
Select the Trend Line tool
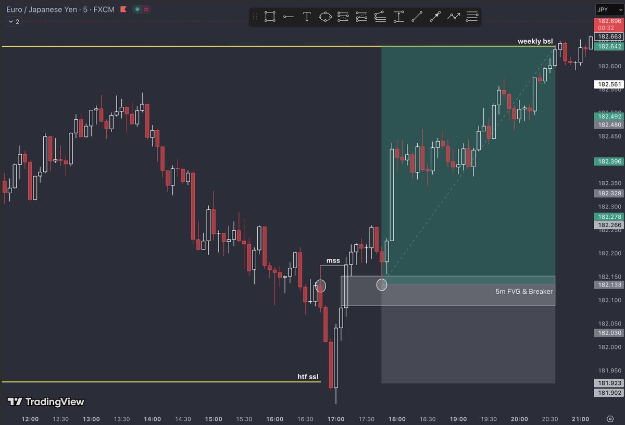click(417, 17)
